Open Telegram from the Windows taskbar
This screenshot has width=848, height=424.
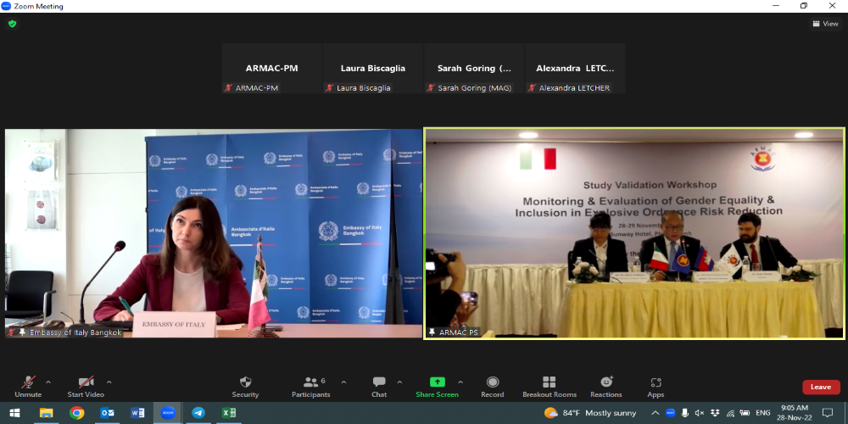198,413
